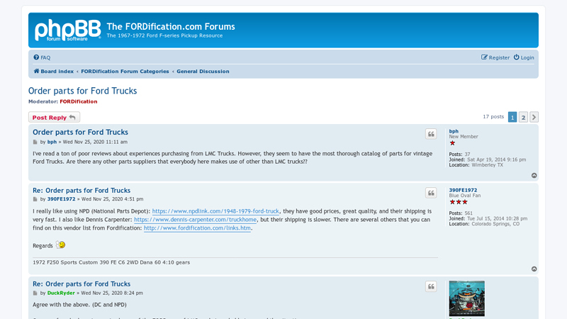
Task: Click the red star rank of bph
Action: (452, 143)
